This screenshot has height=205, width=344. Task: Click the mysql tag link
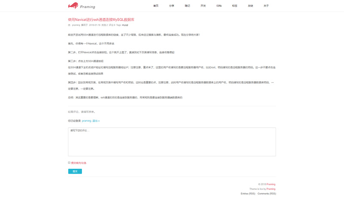[125, 25]
